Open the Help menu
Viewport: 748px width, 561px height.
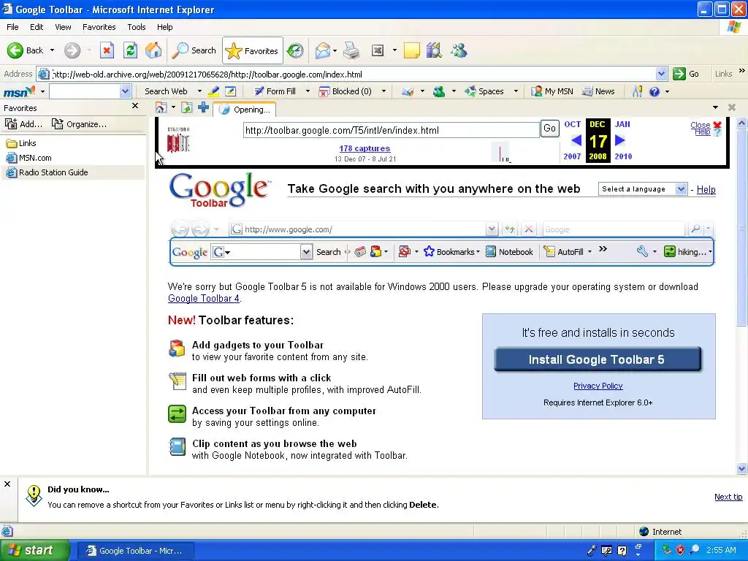coord(164,27)
